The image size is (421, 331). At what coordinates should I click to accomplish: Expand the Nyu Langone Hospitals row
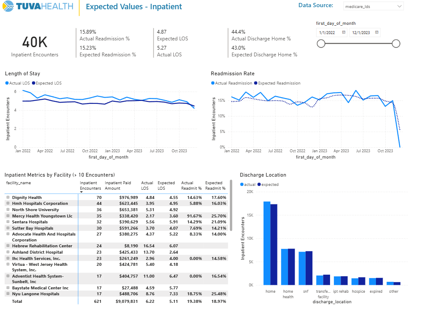(x=8, y=294)
